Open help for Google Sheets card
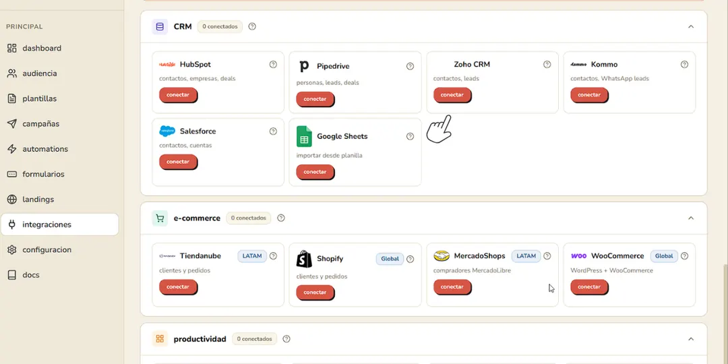This screenshot has width=728, height=364. coord(410,136)
